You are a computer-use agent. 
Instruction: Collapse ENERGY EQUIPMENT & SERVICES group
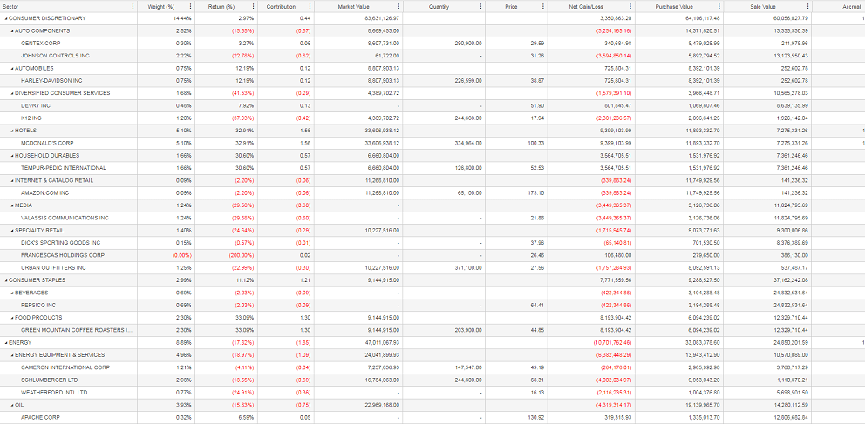click(12, 355)
